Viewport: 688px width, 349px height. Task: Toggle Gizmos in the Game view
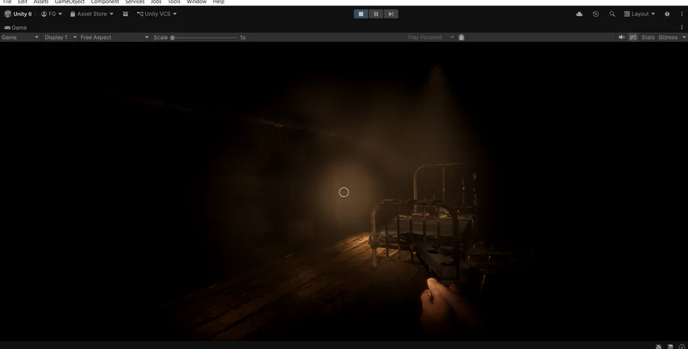pyautogui.click(x=668, y=37)
